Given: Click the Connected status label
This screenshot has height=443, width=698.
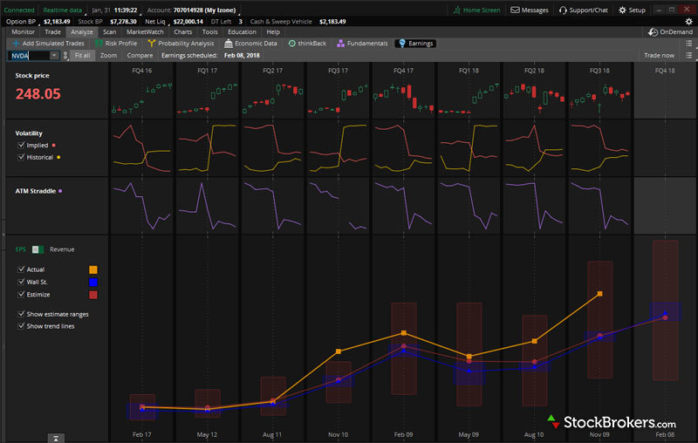Looking at the screenshot, I should (19, 10).
